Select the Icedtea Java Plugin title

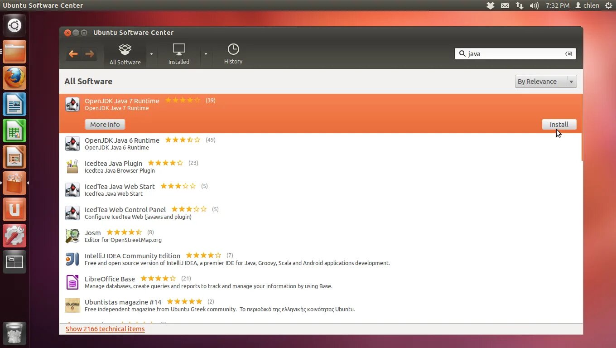[113, 163]
